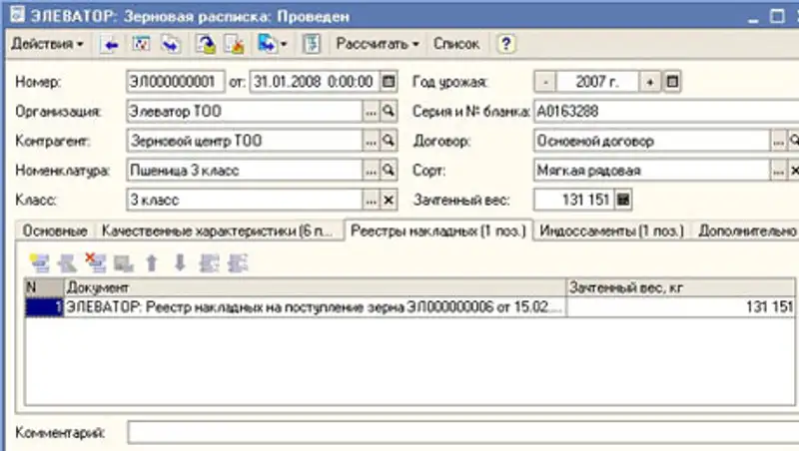Open calculator icon next to Зачтенный вес
This screenshot has width=799, height=451.
[624, 201]
